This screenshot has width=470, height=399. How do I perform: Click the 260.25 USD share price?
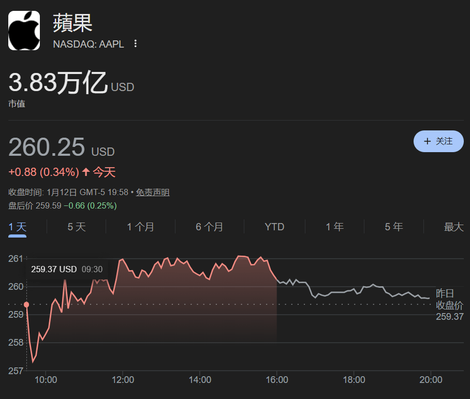point(47,148)
